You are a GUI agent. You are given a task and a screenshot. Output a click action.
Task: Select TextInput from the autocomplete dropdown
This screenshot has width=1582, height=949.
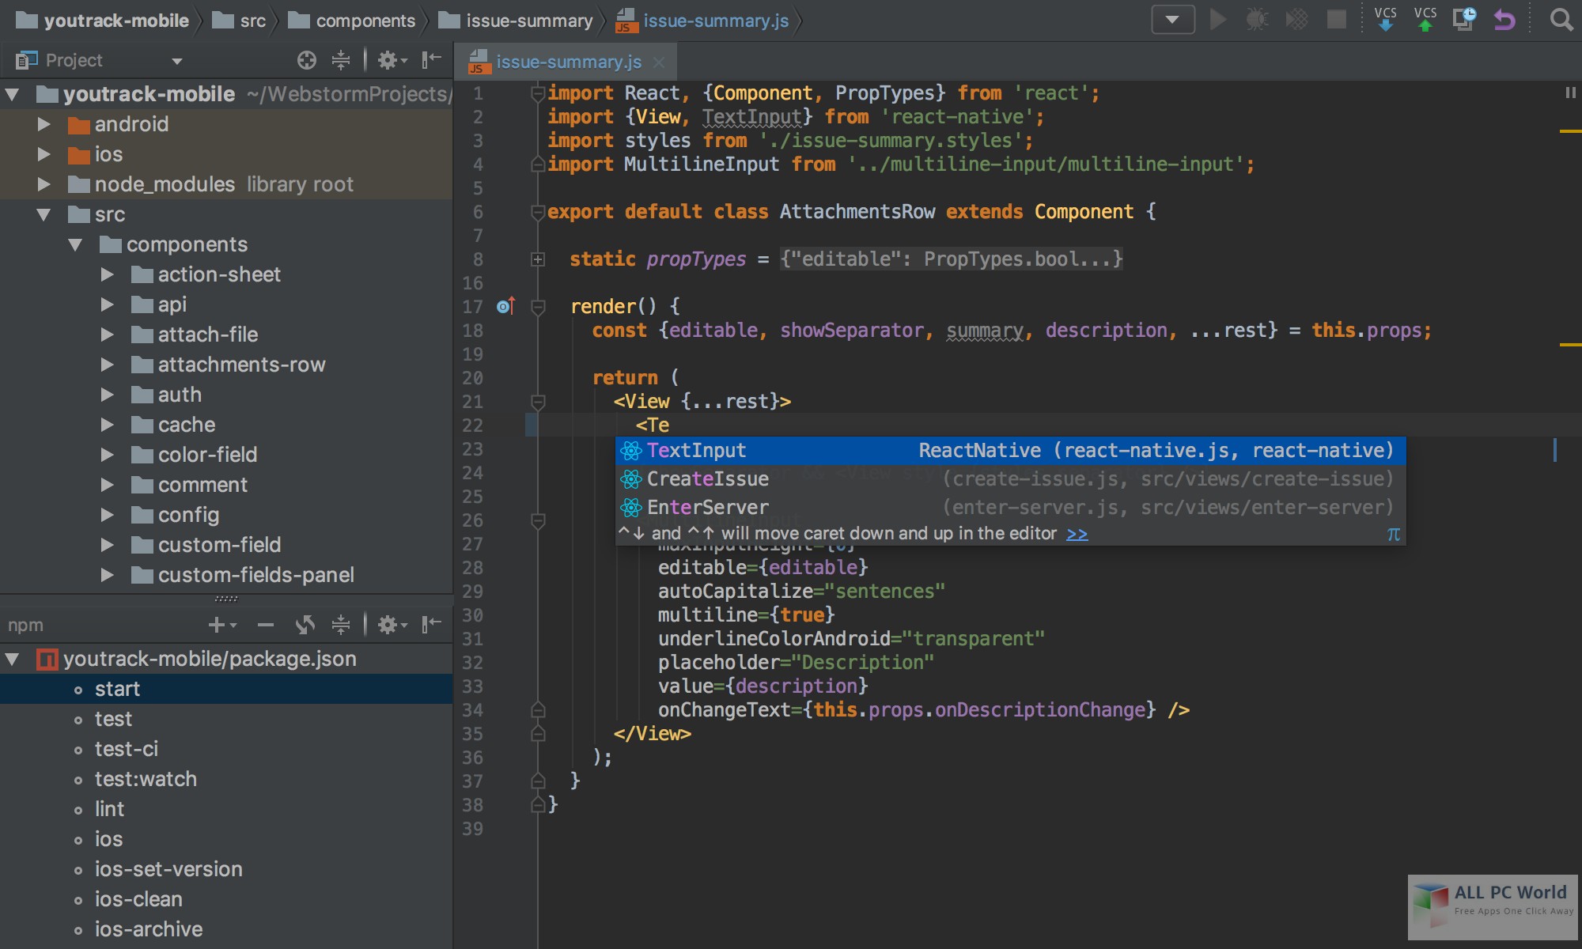pyautogui.click(x=698, y=450)
